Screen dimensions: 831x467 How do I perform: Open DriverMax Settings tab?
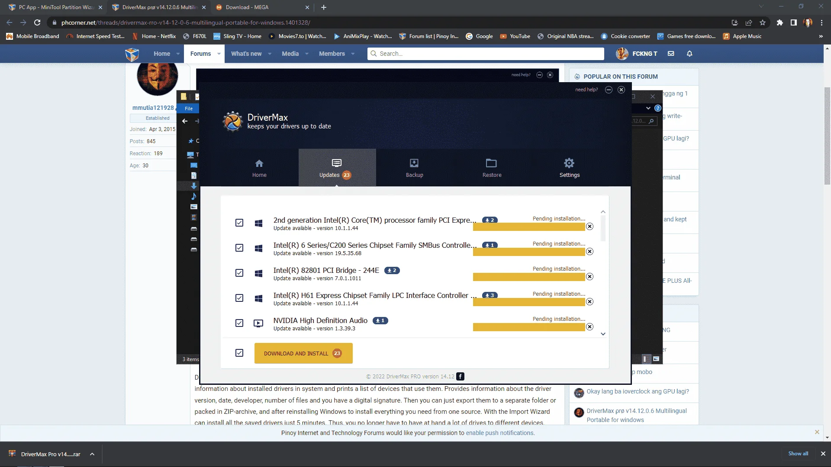point(569,168)
